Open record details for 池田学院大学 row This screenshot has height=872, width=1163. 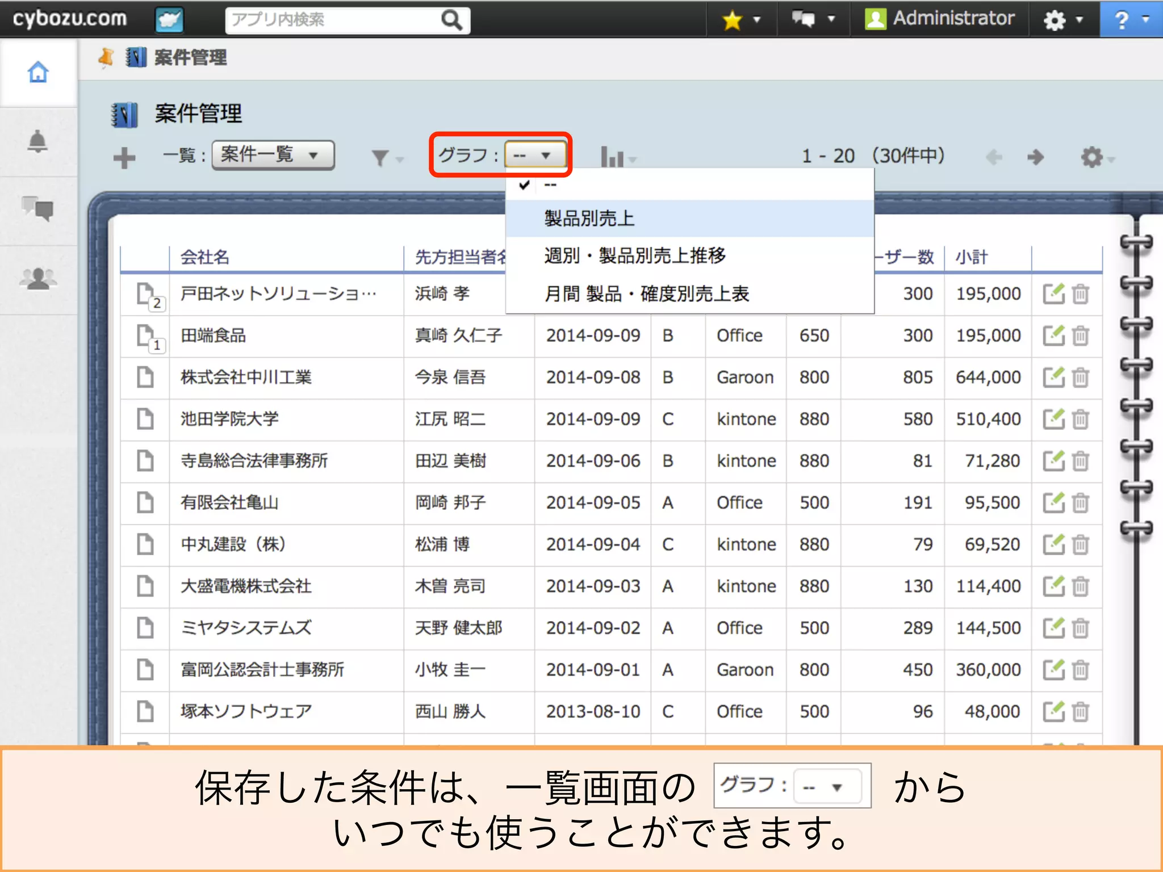click(x=145, y=419)
